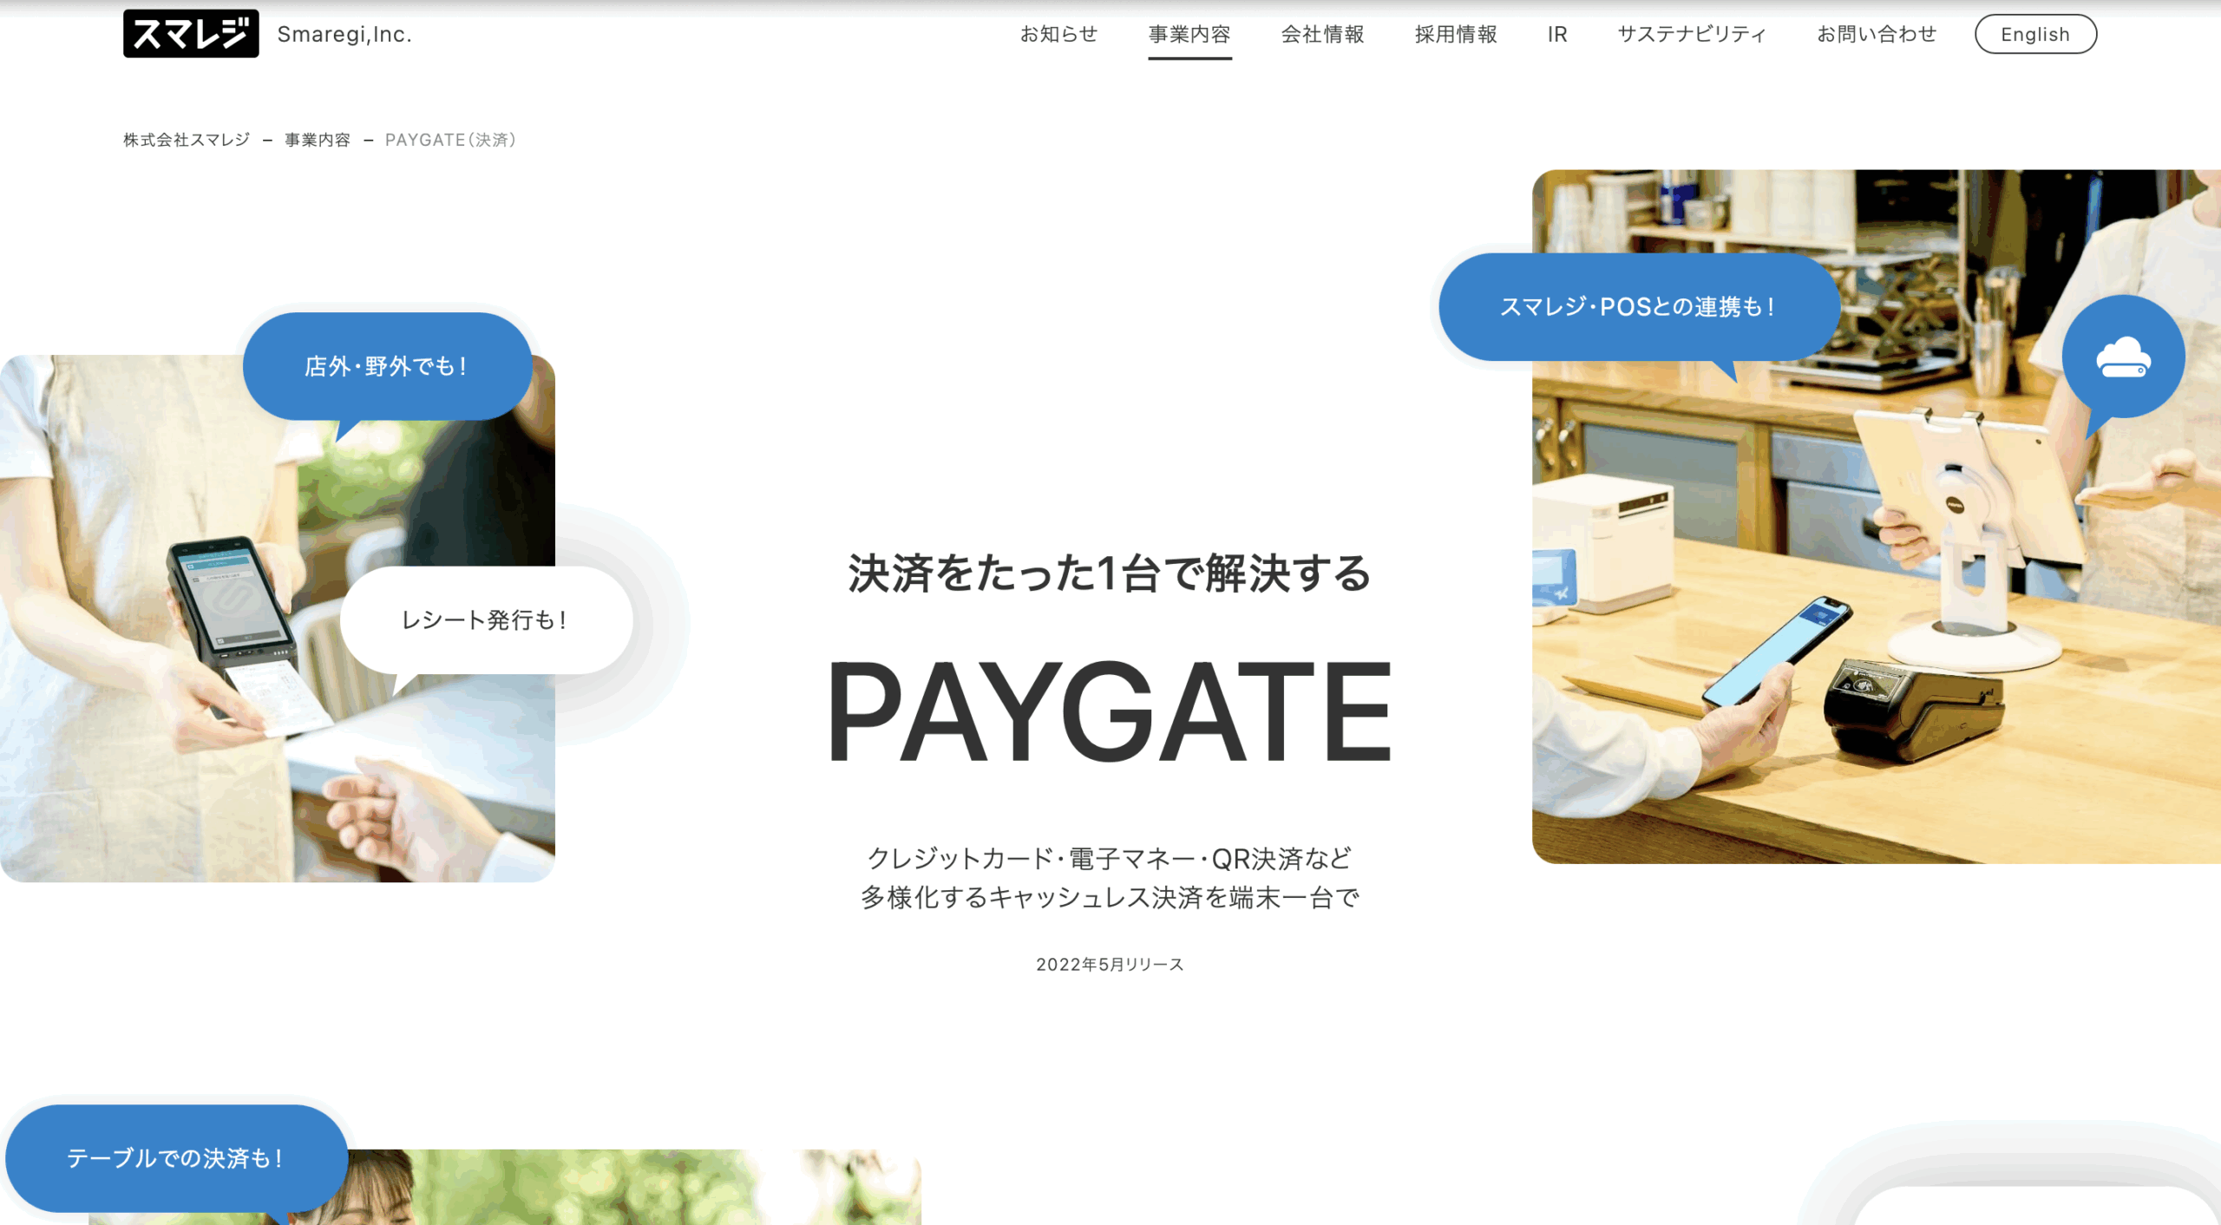Click the レシート発行も! white bubble
The width and height of the screenshot is (2221, 1225).
[486, 619]
